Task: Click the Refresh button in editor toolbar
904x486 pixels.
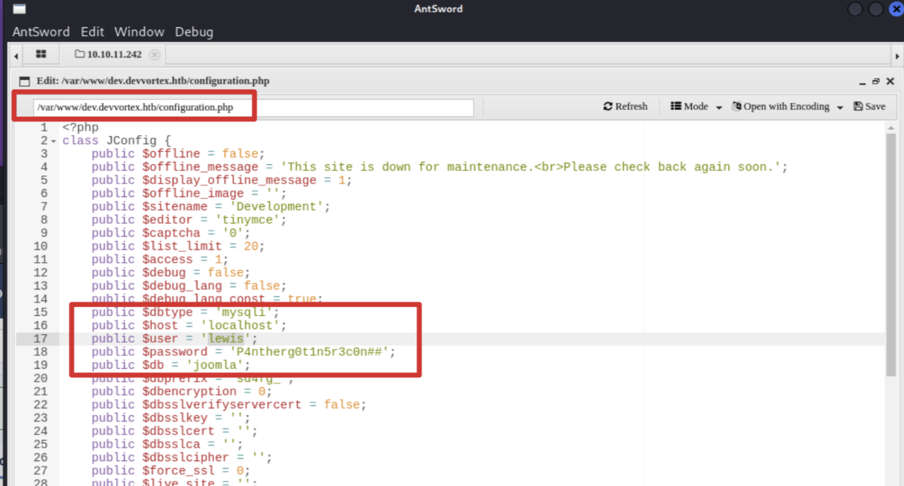Action: coord(625,107)
